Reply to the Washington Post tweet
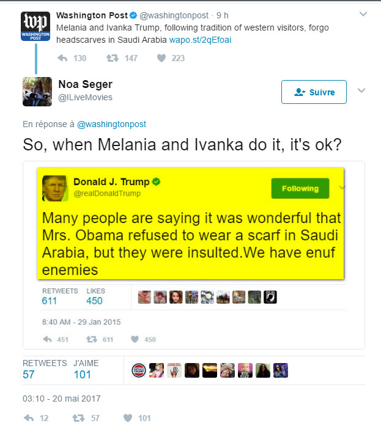The height and width of the screenshot is (426, 381). (63, 58)
